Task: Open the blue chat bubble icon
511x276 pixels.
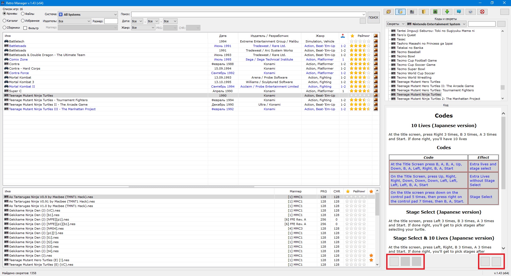Action: coord(459,12)
